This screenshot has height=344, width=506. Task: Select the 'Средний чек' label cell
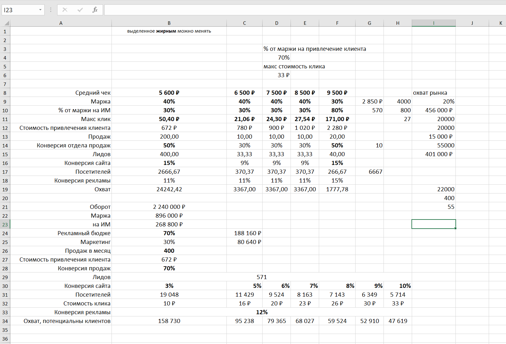point(61,93)
